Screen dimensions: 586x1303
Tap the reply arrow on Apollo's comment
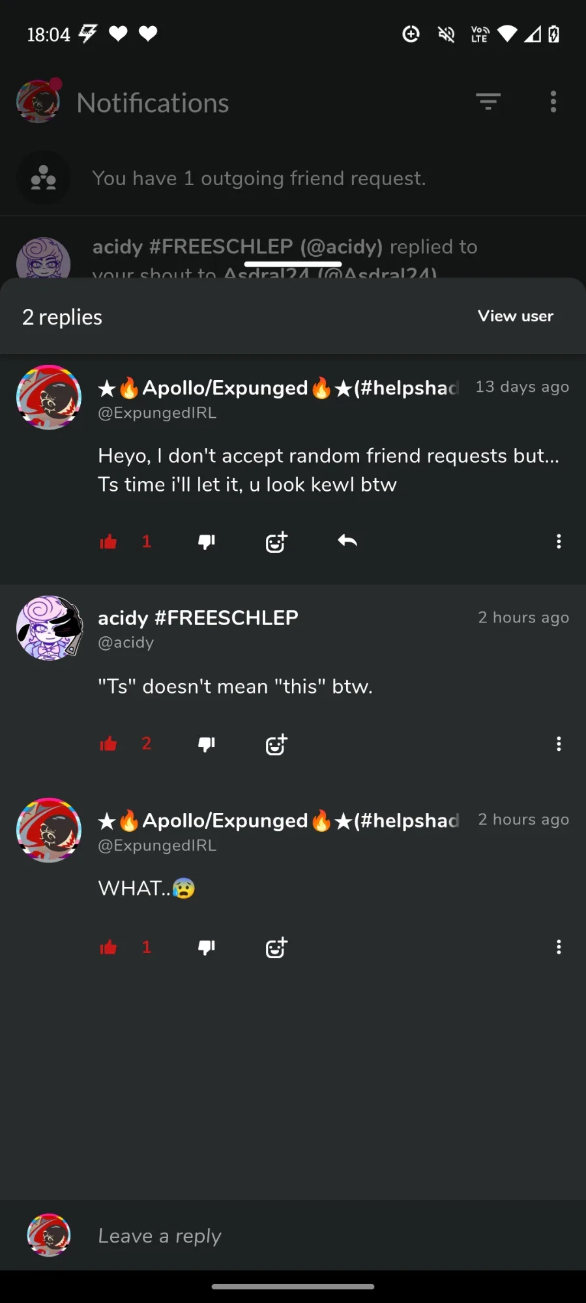(347, 540)
